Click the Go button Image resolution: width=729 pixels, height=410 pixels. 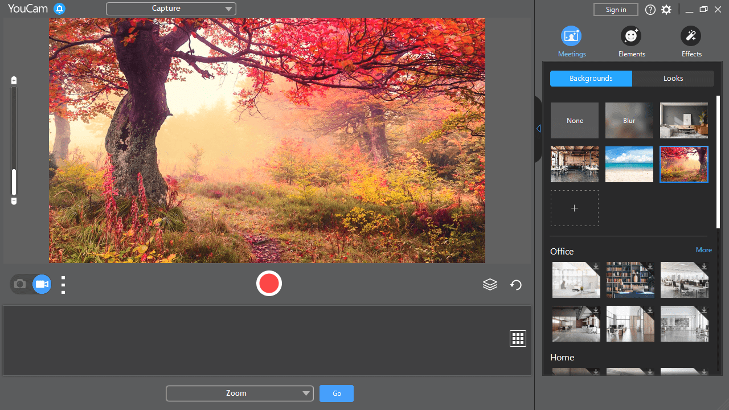[337, 393]
